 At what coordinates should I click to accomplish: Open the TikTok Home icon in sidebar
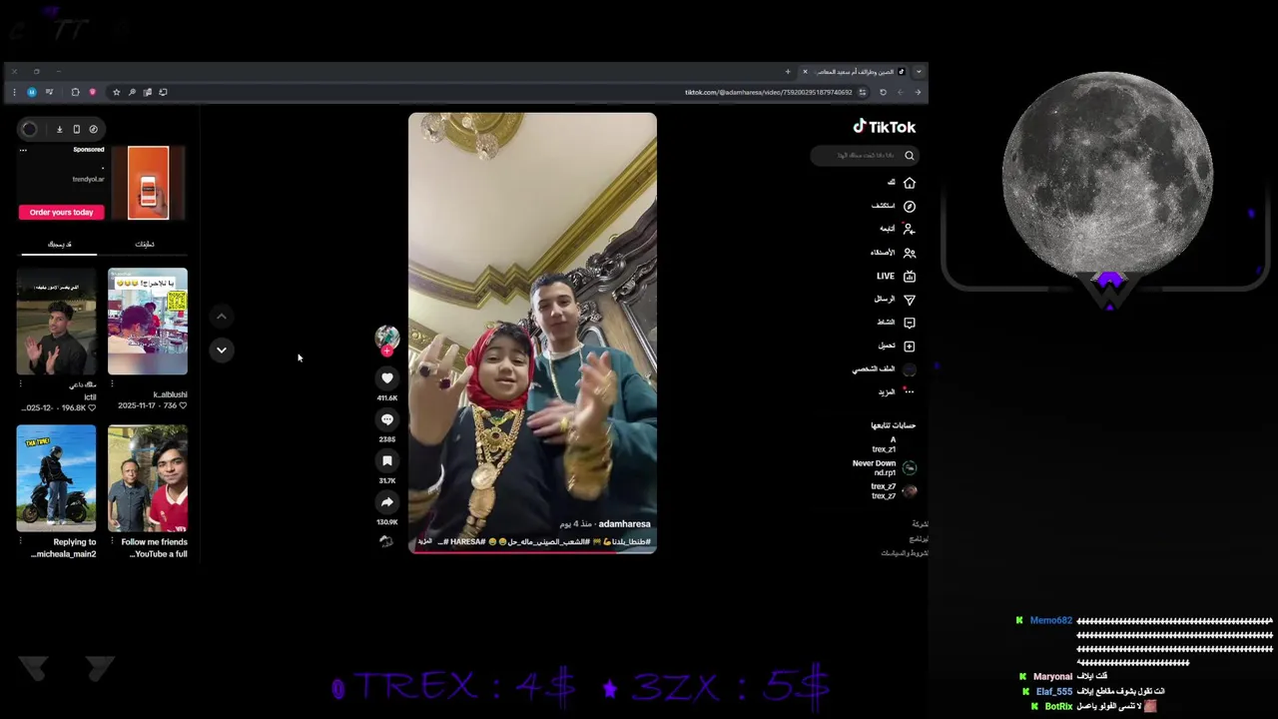click(x=910, y=183)
